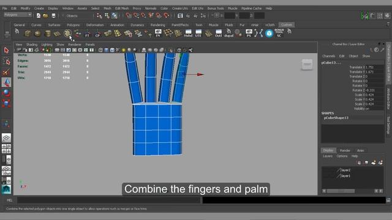This screenshot has width=392, height=220.
Task: Click the viewcube in viewport corner
Action: (307, 65)
